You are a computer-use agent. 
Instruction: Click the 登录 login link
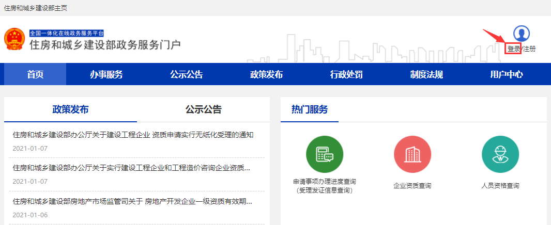pyautogui.click(x=513, y=49)
